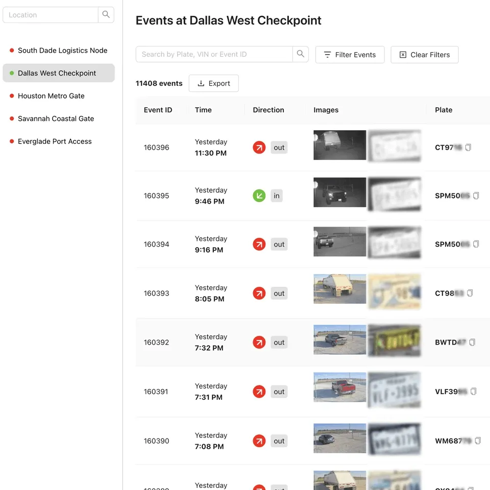
Task: Open the Filter Events options
Action: pos(350,55)
